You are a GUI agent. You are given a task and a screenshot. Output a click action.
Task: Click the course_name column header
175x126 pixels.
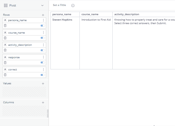click(90, 14)
